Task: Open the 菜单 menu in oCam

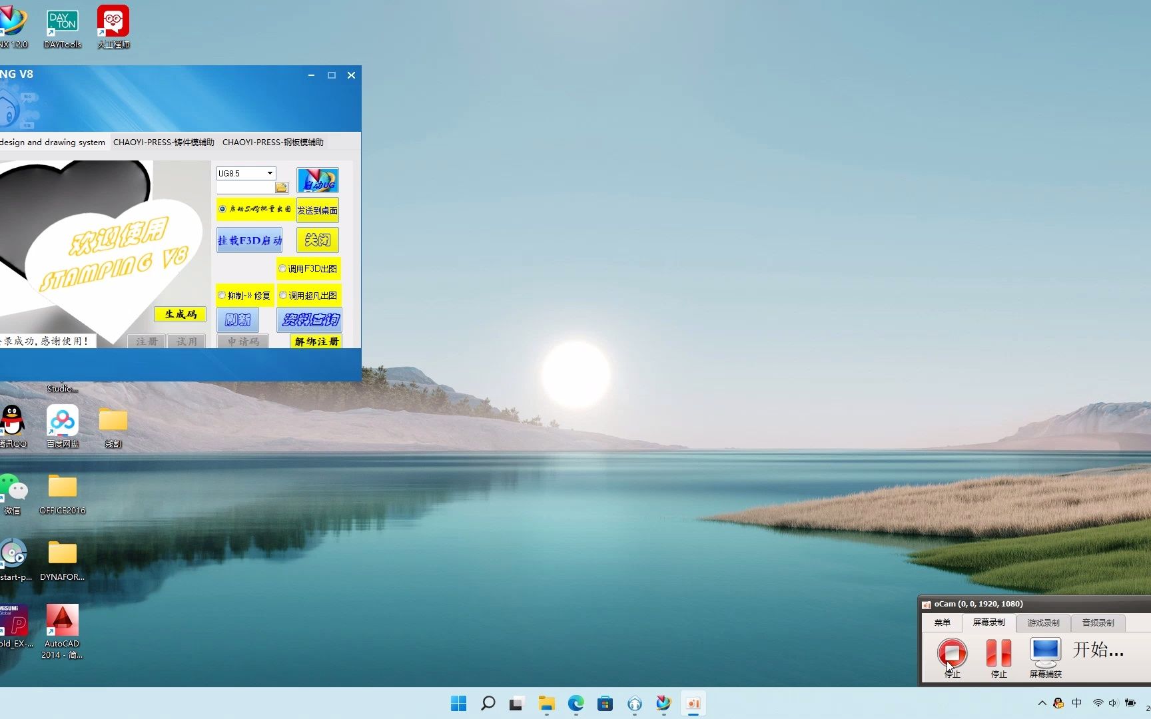Action: [942, 623]
